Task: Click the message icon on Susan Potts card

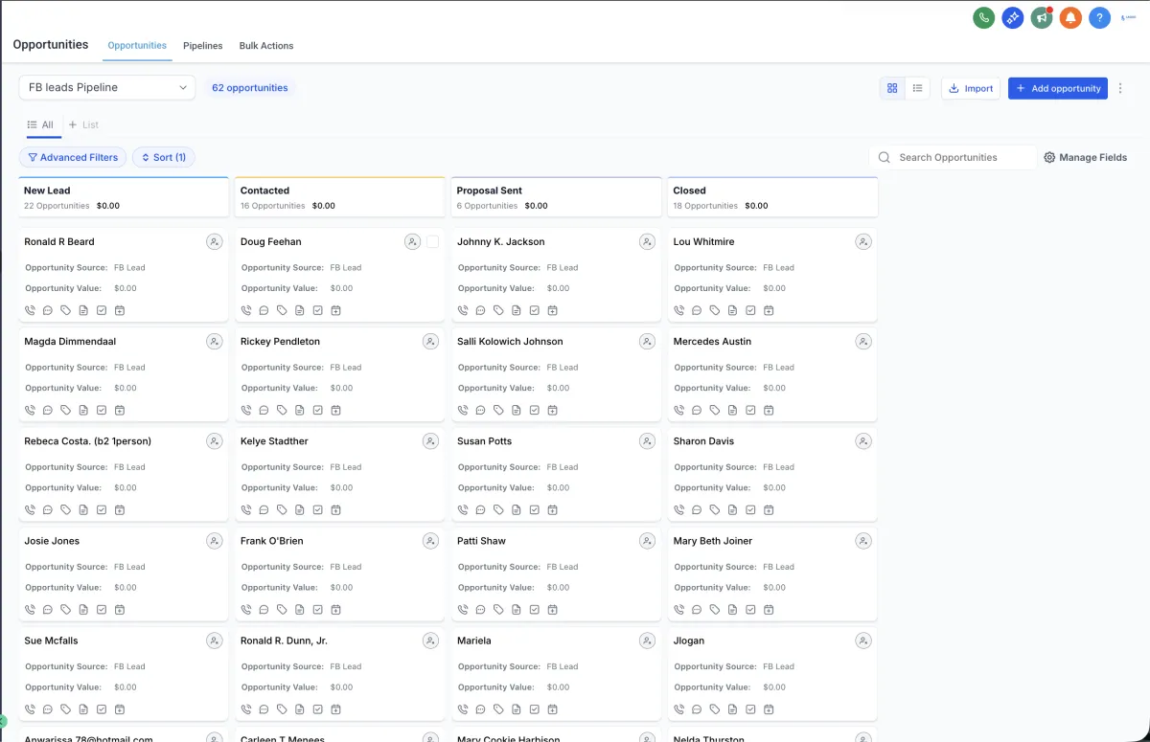Action: coord(480,510)
